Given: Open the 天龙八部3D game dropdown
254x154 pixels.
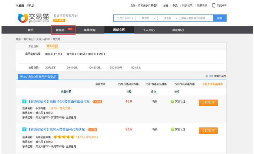Looking at the screenshot, I should [x=125, y=18].
